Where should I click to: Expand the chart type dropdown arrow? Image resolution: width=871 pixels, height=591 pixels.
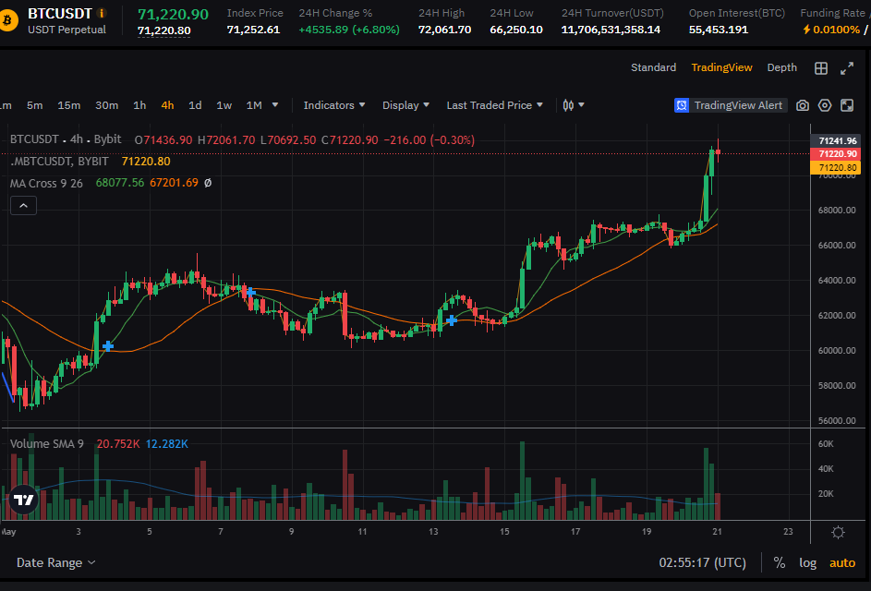(x=582, y=104)
